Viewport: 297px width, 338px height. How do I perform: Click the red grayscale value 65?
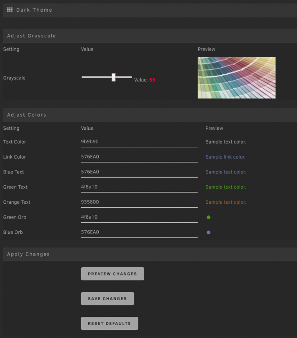(x=152, y=80)
